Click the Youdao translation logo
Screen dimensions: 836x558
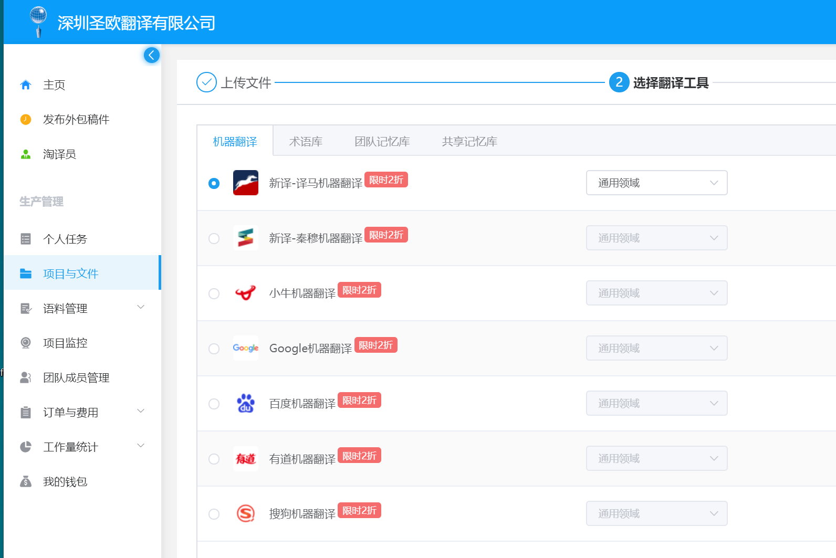click(x=245, y=459)
